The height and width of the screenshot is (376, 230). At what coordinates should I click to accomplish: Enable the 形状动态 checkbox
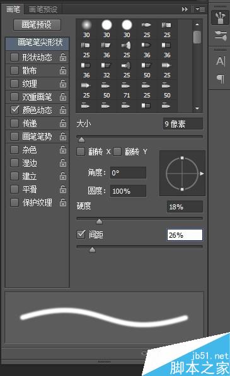(x=14, y=57)
